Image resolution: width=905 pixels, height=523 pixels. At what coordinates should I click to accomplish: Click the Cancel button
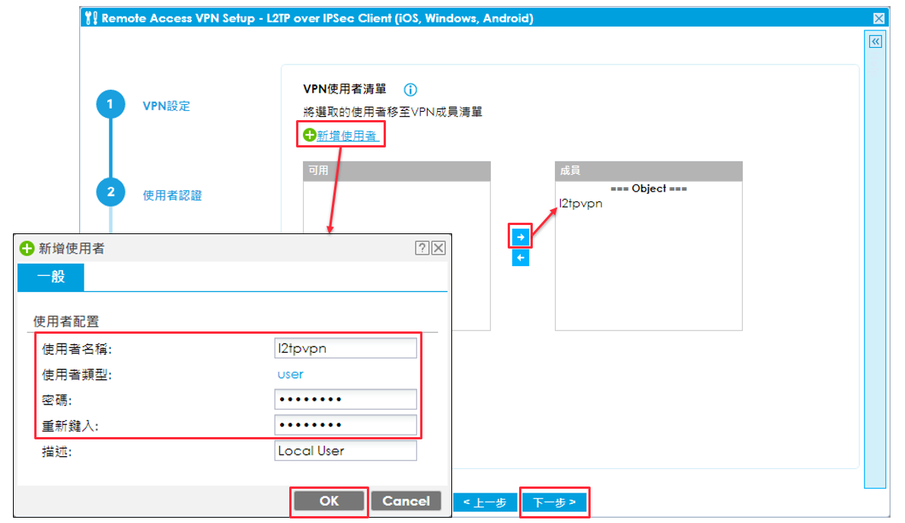tap(406, 501)
